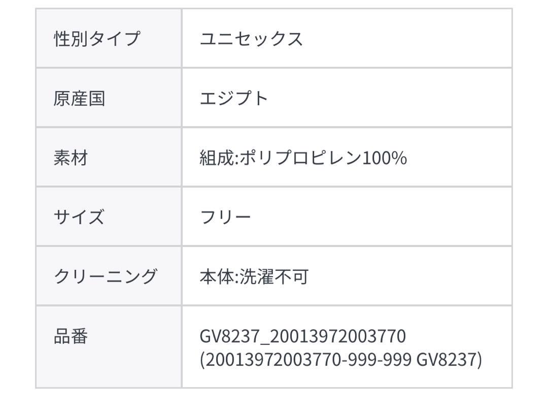The image size is (548, 417).
Task: Click the word 組成 in material value
Action: coord(217,158)
